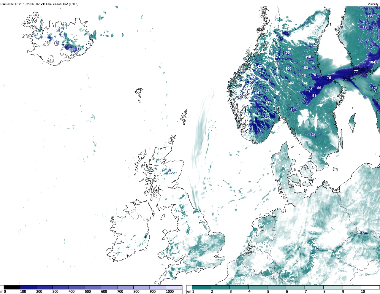The height and width of the screenshot is (294, 380).
Task: Click the '(+50 h)' forecast lead text
Action: click(x=74, y=4)
